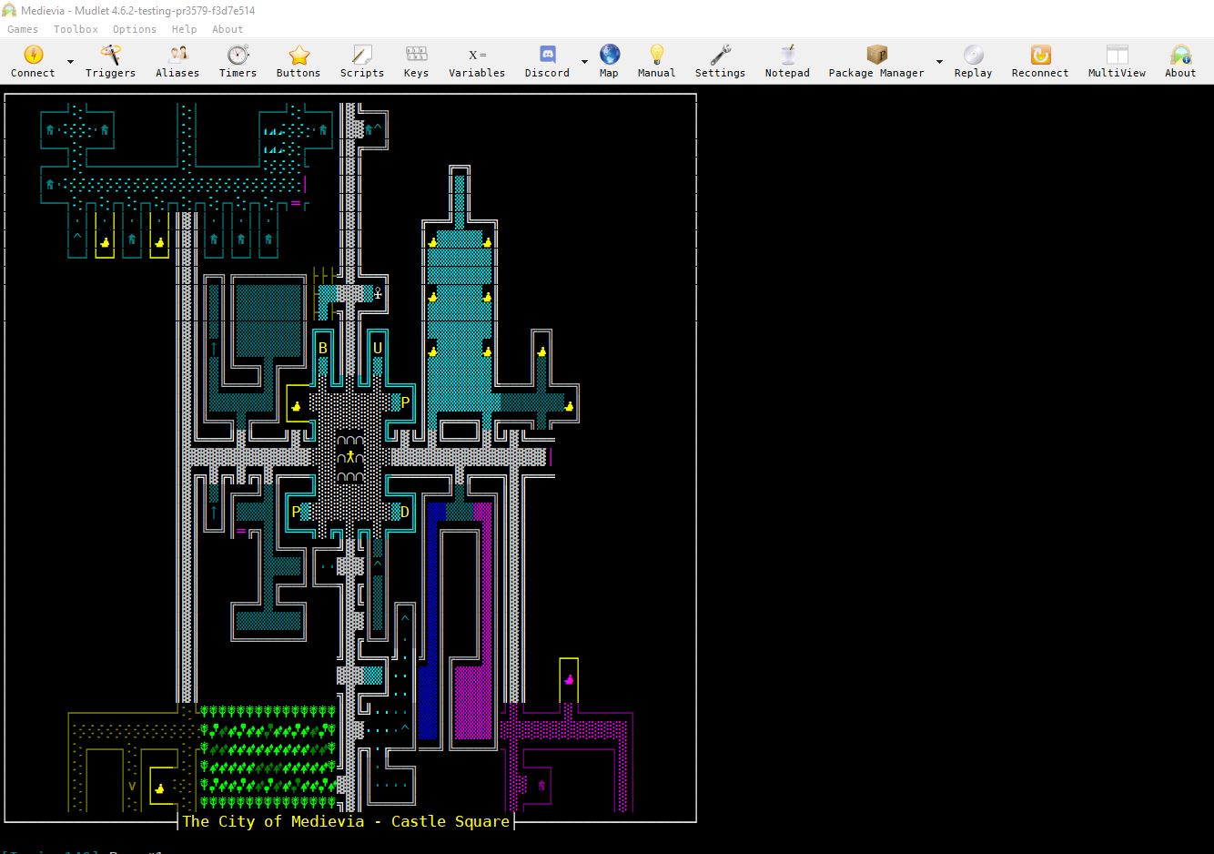1214x854 pixels.
Task: Open the Package Manager
Action: pyautogui.click(x=876, y=61)
